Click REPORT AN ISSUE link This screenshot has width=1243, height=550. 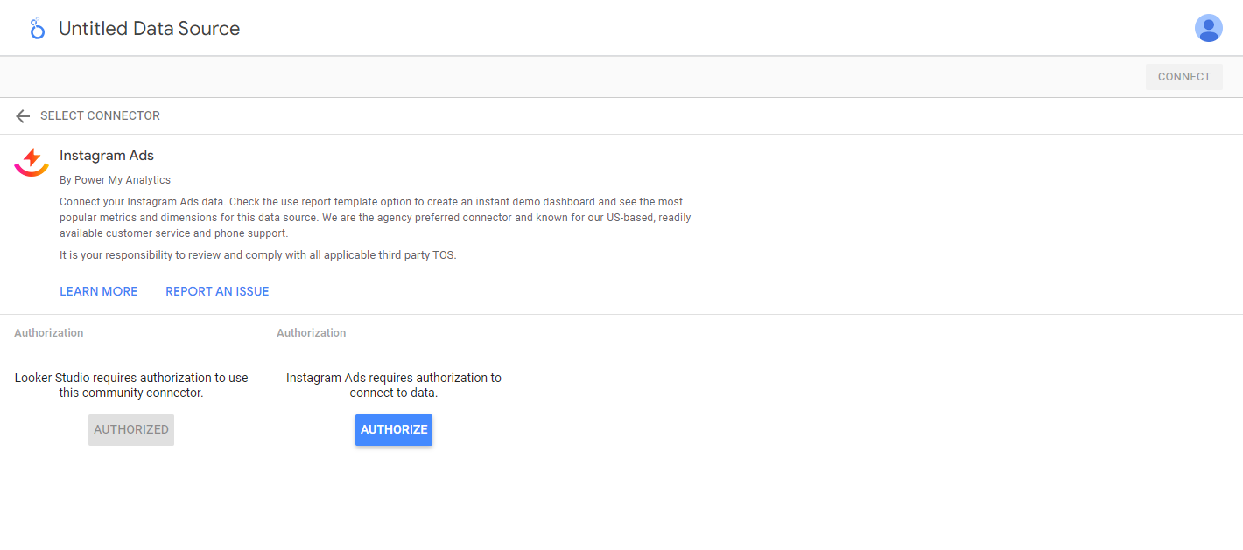217,291
